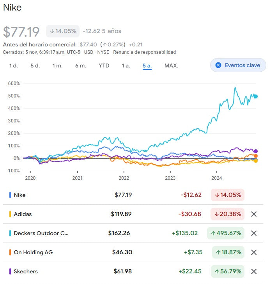The width and height of the screenshot is (269, 287).
Task: Click the Nike price $77.19 in list
Action: tap(123, 195)
